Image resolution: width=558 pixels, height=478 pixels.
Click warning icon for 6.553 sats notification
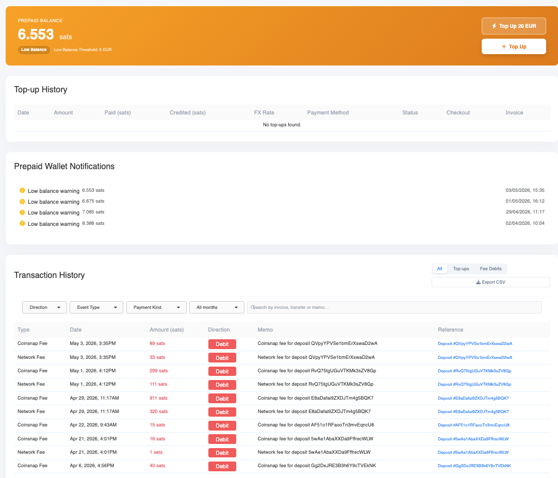[x=22, y=190]
